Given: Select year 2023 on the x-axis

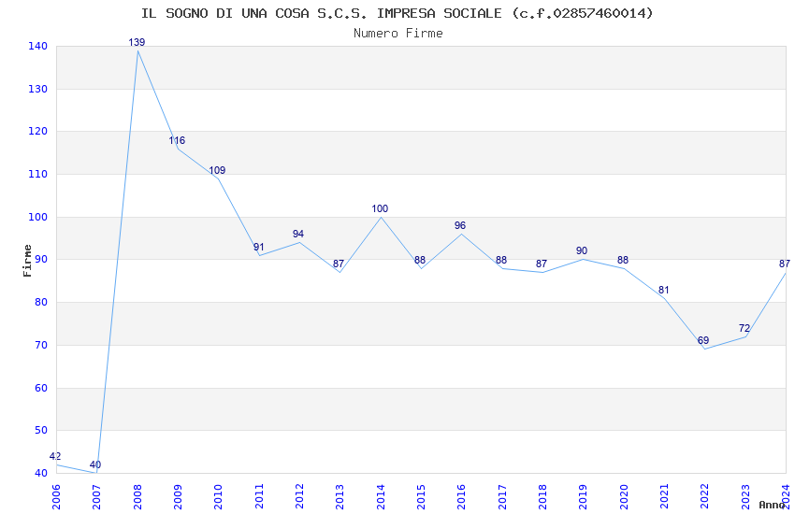Looking at the screenshot, I should [745, 496].
